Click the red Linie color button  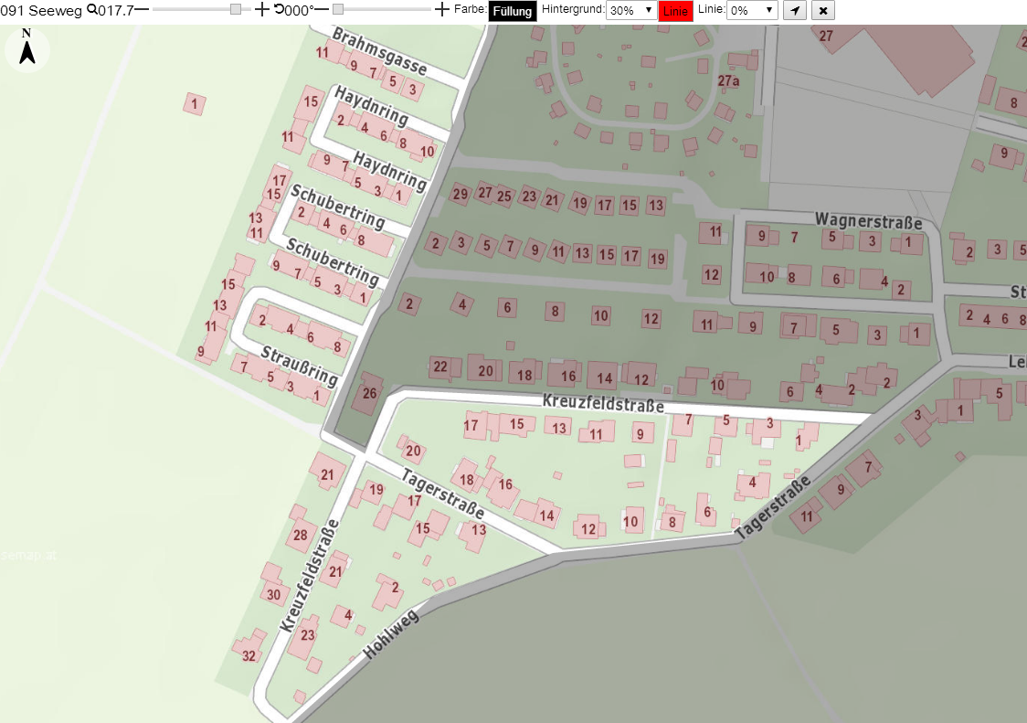[675, 11]
